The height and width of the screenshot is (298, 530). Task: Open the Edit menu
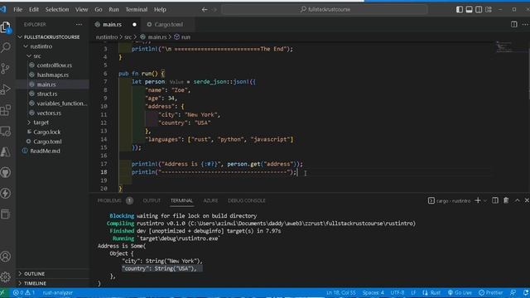click(x=33, y=9)
